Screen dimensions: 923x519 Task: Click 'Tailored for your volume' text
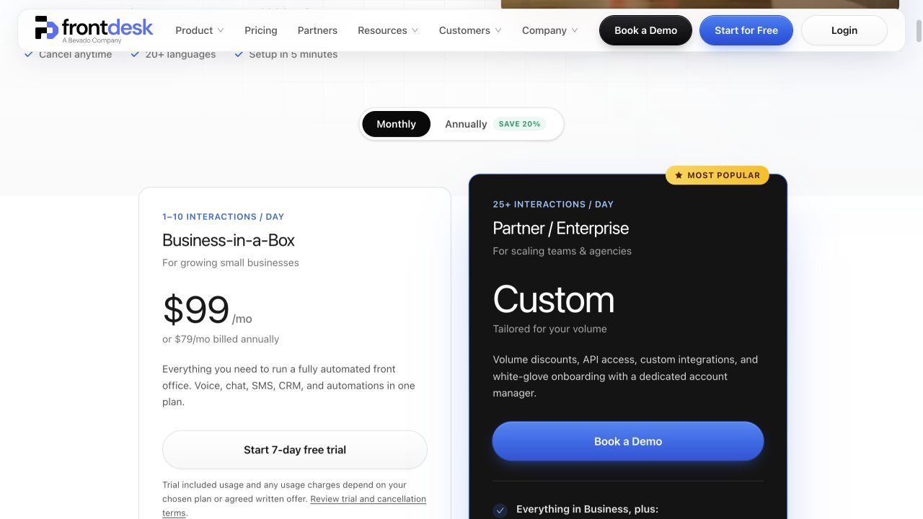(x=550, y=329)
